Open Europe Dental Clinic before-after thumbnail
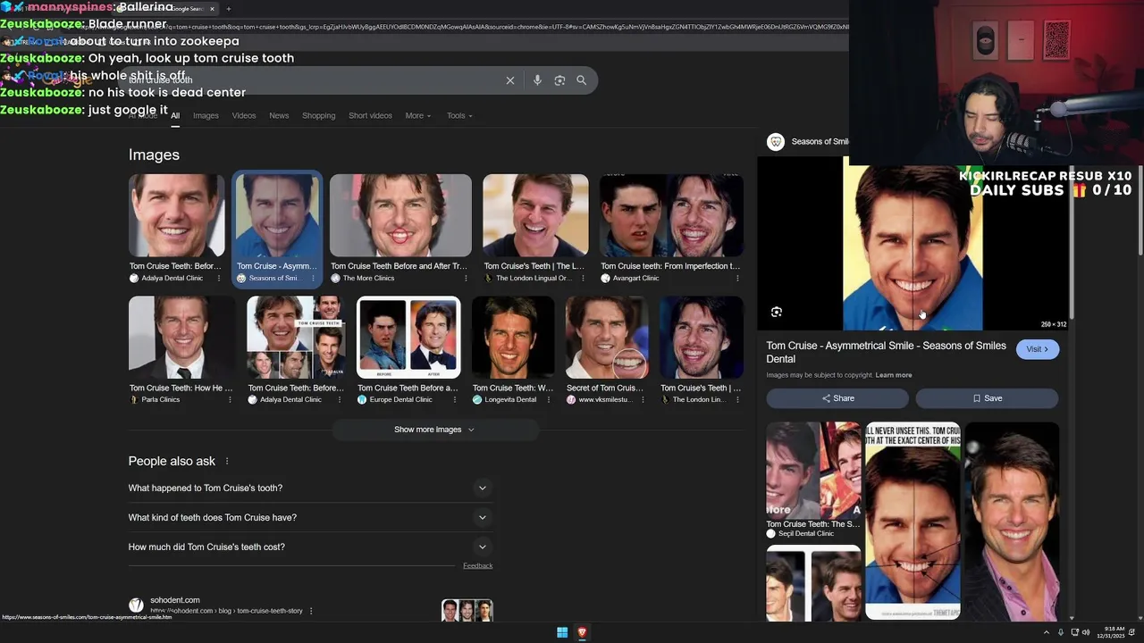The image size is (1144, 643). (x=408, y=338)
